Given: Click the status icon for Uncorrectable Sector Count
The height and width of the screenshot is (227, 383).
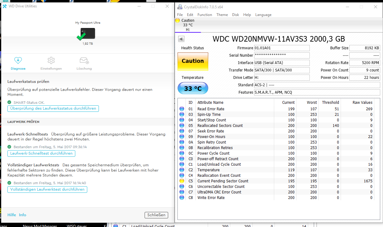Looking at the screenshot, I should coord(182,186).
